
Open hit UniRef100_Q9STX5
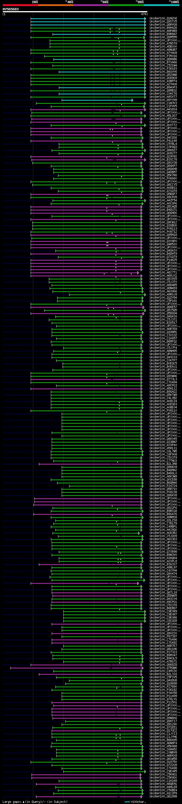tap(163, 22)
